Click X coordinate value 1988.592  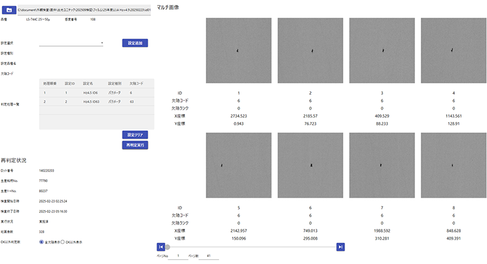[382, 231]
